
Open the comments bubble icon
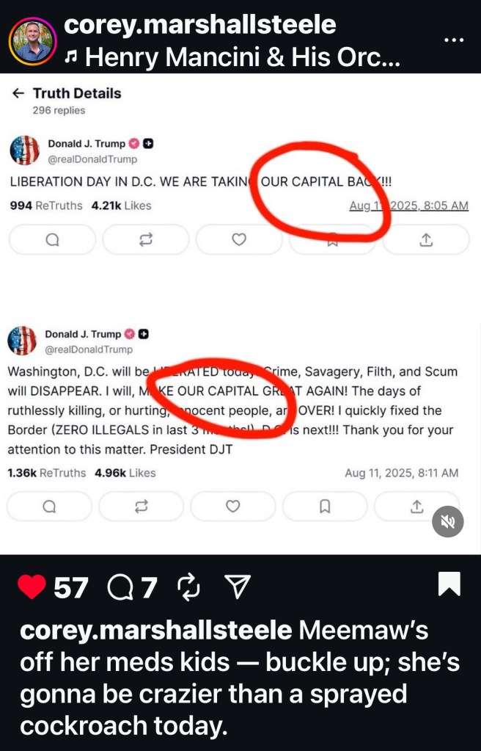click(120, 587)
